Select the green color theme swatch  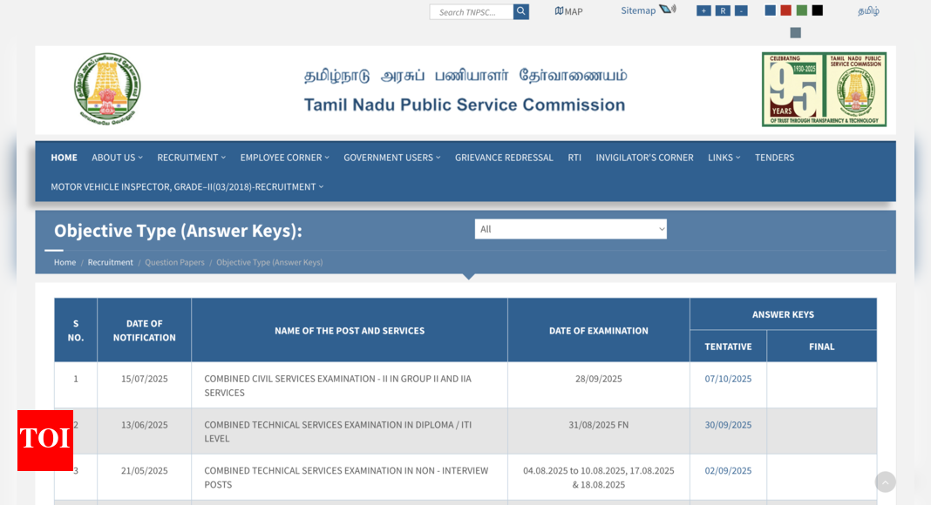click(801, 10)
